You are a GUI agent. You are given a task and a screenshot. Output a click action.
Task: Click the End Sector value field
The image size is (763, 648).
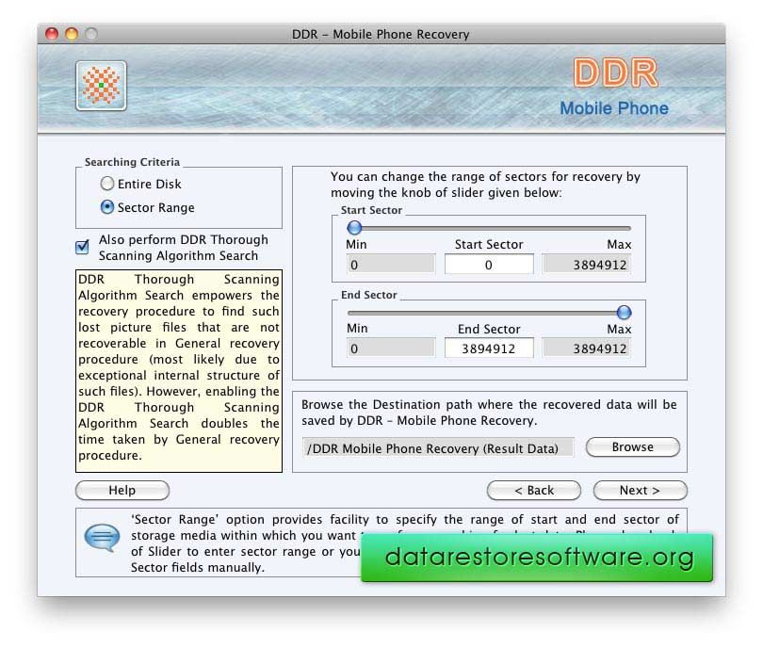pyautogui.click(x=489, y=348)
